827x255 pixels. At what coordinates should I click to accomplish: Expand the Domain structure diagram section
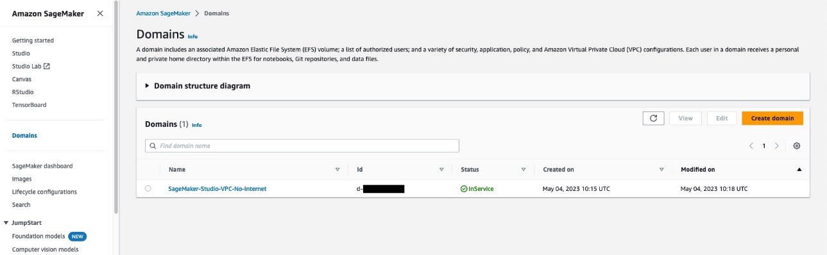147,86
